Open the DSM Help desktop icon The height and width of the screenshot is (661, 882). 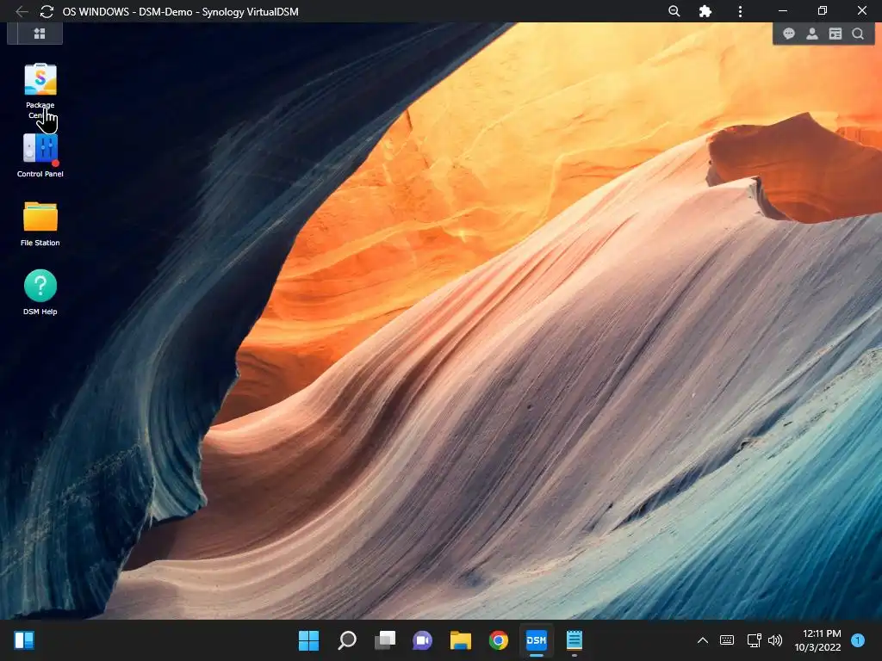[x=40, y=286]
